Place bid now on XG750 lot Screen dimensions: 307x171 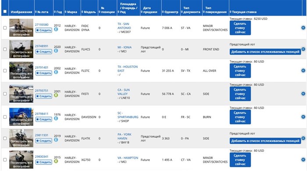tap(240, 160)
